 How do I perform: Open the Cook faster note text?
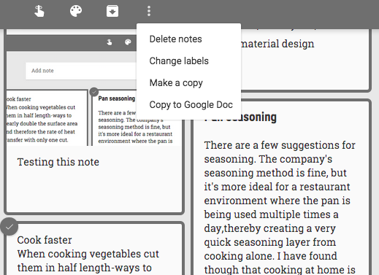tap(88, 254)
